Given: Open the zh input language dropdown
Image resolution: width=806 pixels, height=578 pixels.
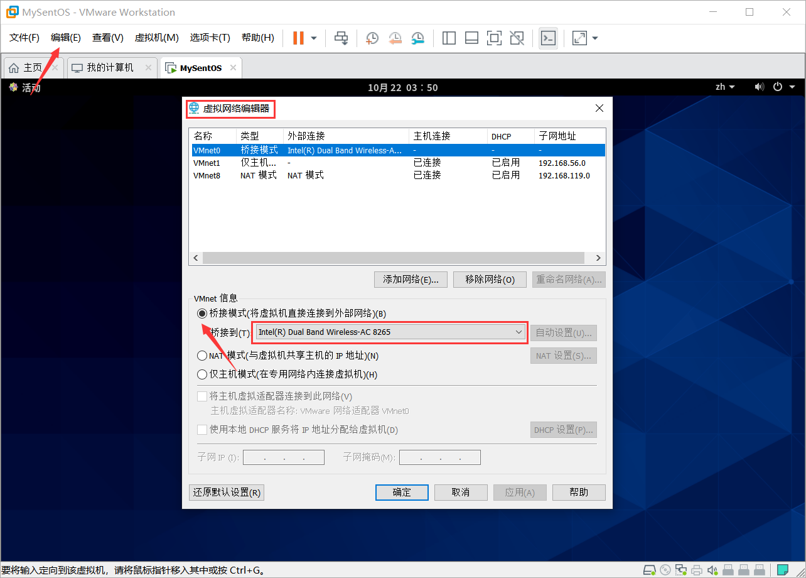Looking at the screenshot, I should (725, 87).
